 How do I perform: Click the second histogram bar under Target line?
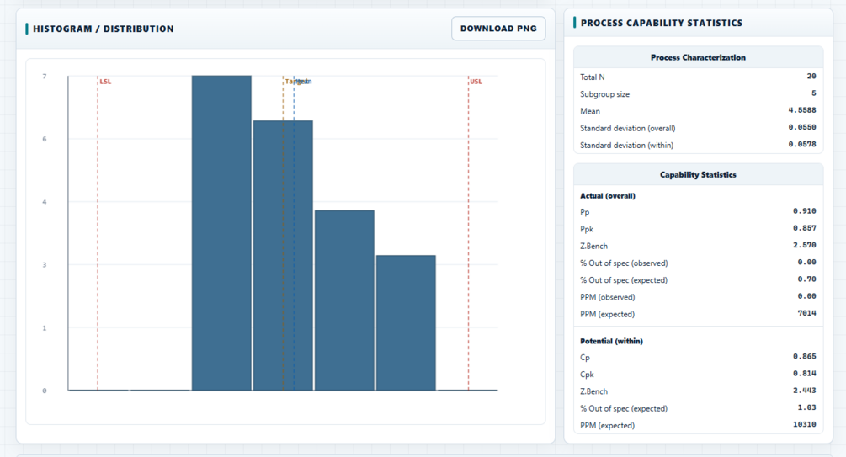point(283,255)
